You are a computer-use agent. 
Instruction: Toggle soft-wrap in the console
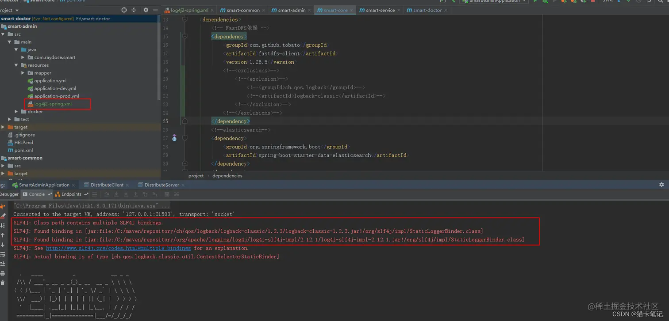[x=3, y=254]
